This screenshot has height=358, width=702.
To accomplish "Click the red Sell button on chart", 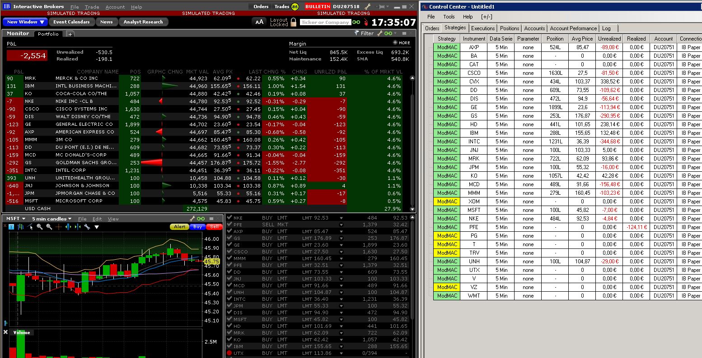I will 214,227.
